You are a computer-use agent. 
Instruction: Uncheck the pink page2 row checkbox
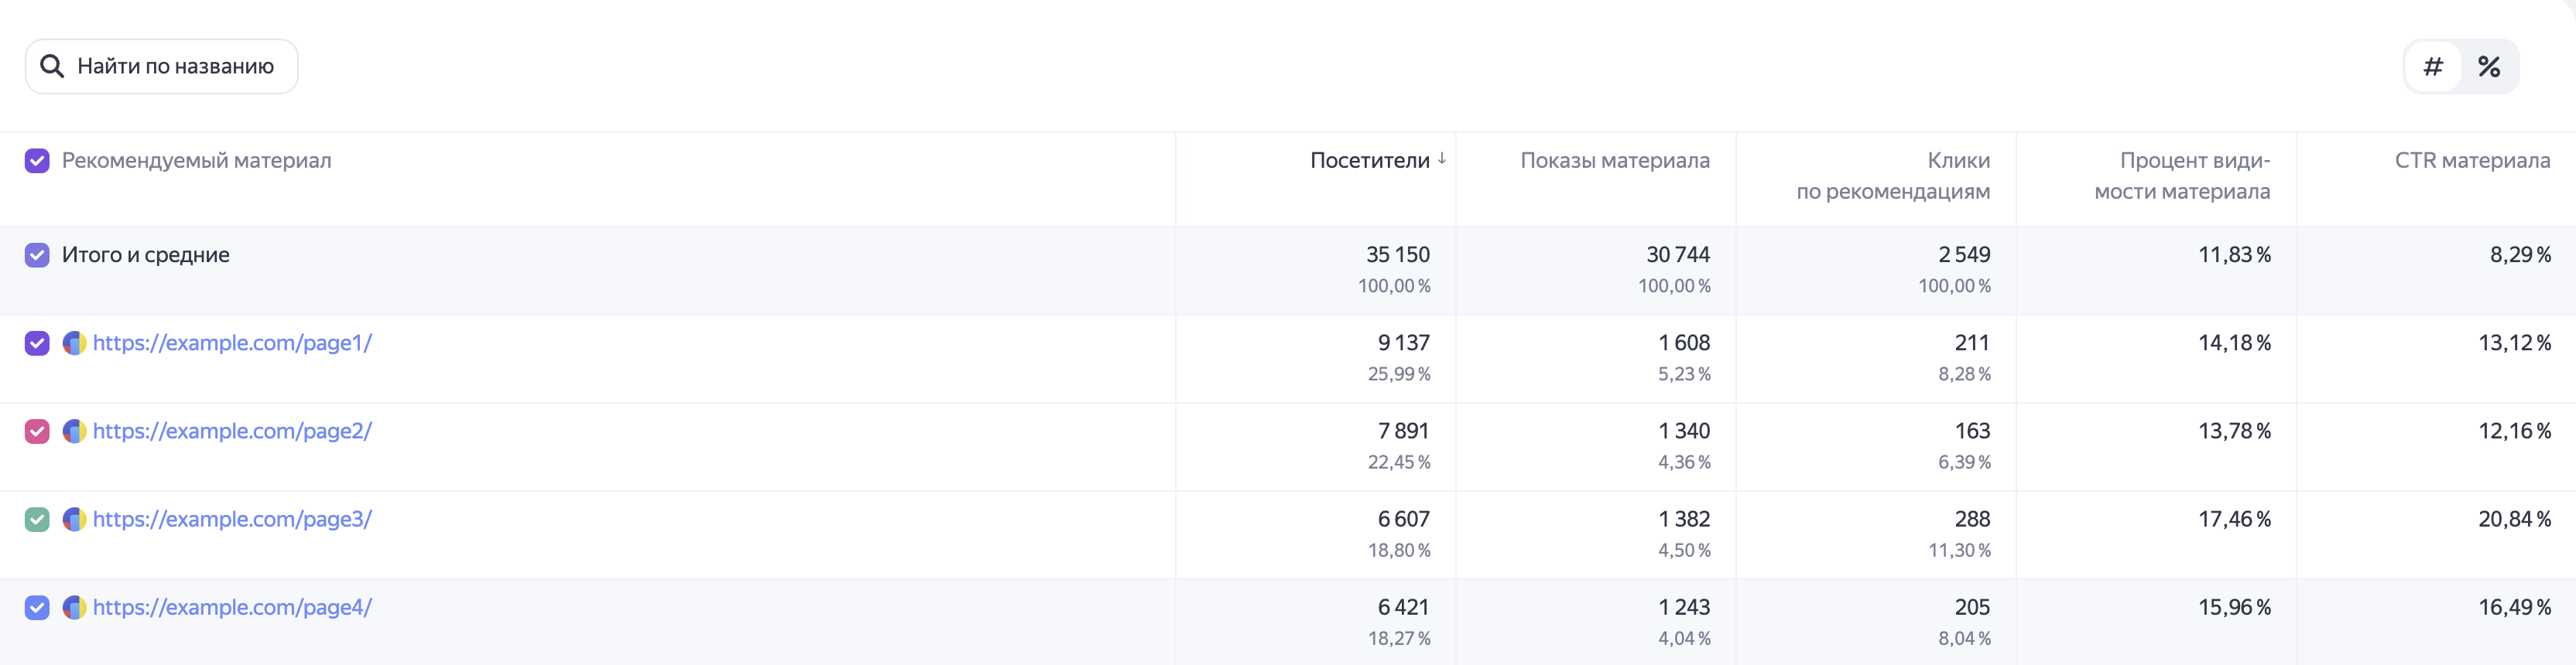click(37, 431)
